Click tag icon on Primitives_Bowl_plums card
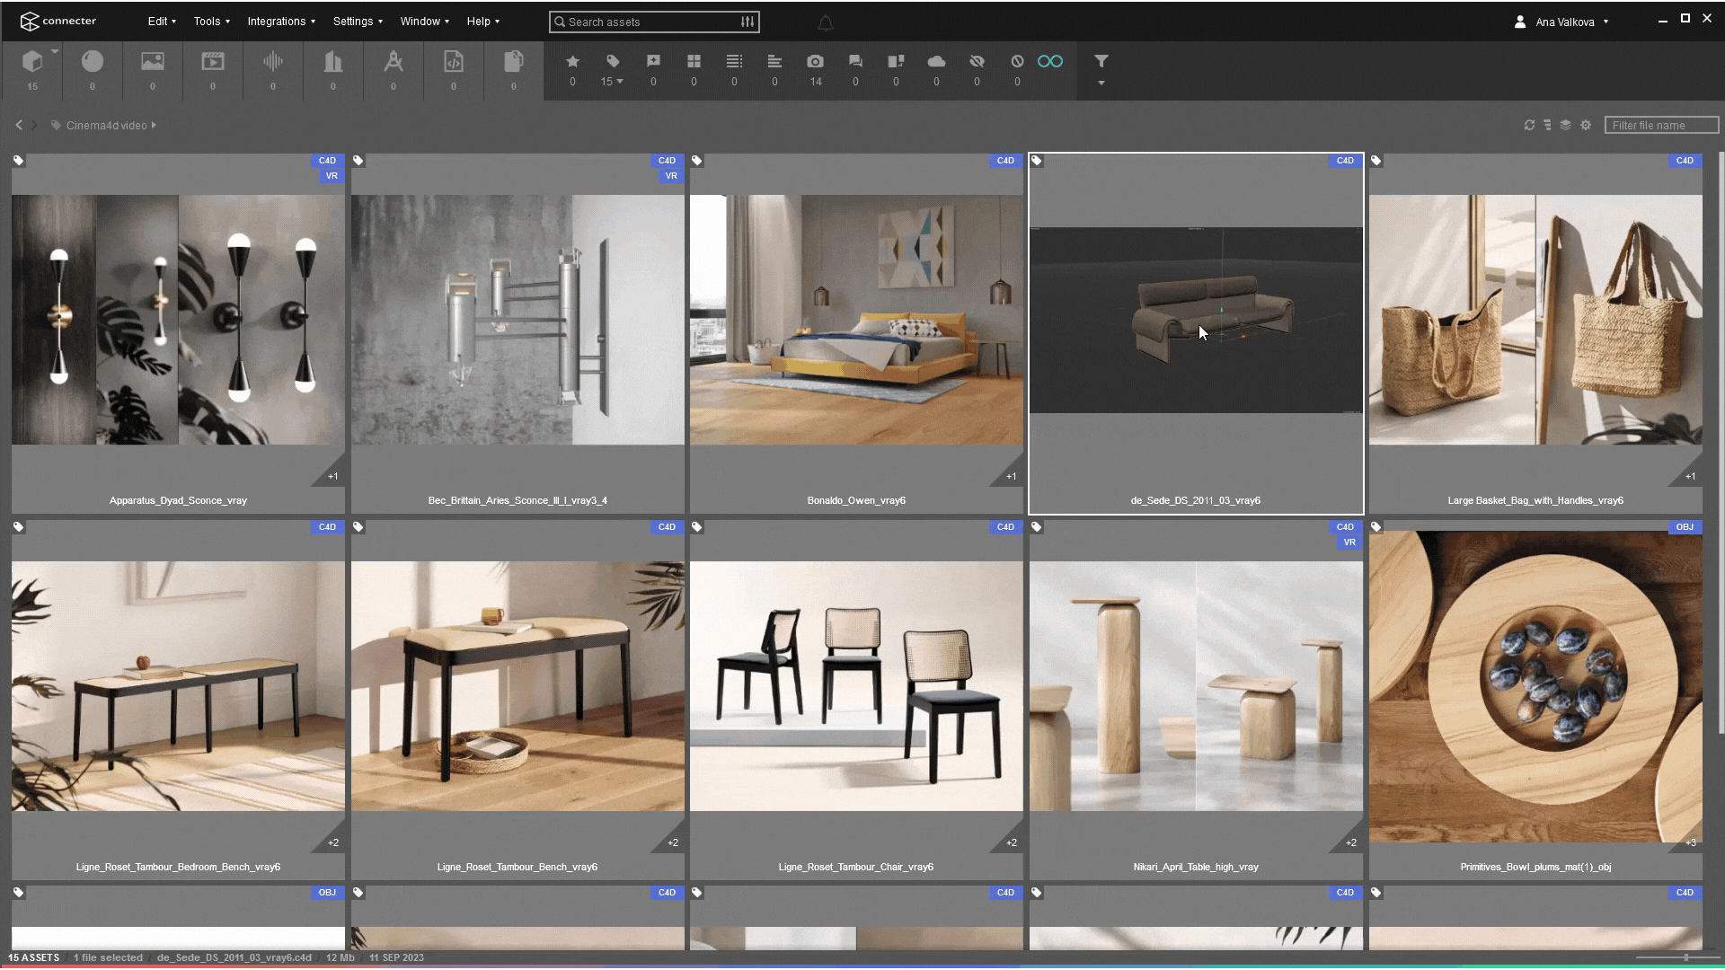The height and width of the screenshot is (970, 1725). [1376, 527]
